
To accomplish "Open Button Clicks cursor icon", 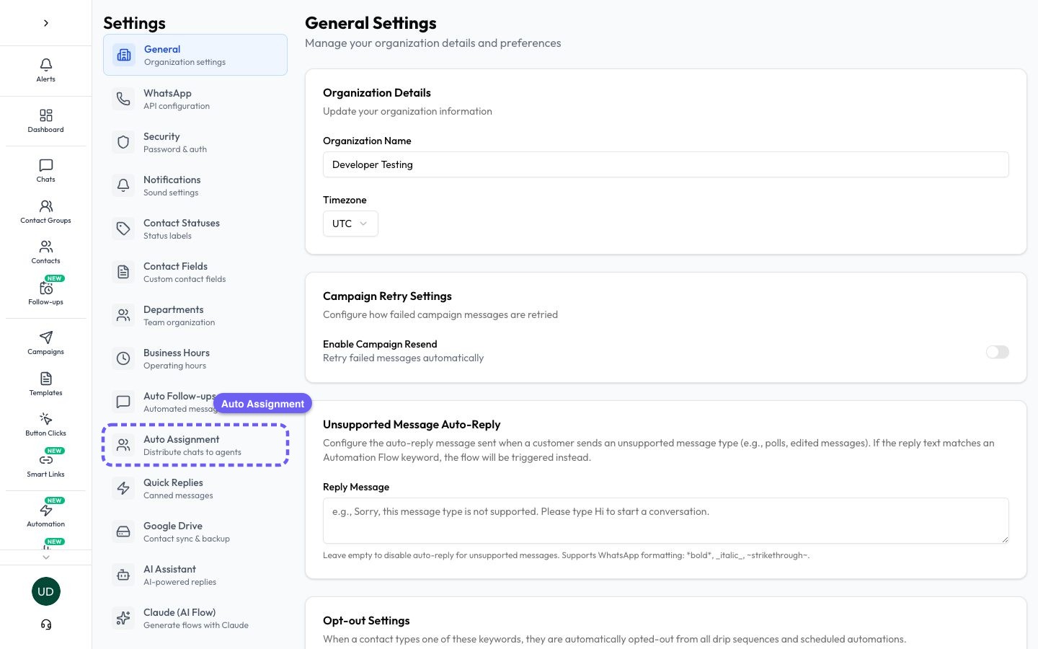I will point(45,419).
